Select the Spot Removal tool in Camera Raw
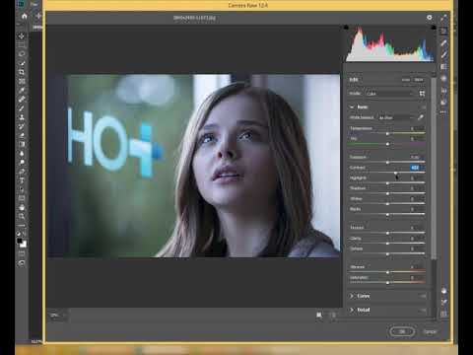The image size is (473, 355). click(443, 42)
